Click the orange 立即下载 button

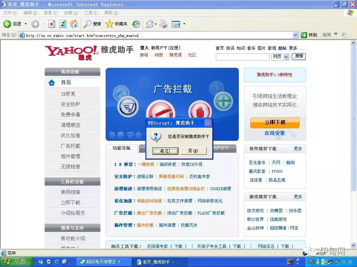275,123
